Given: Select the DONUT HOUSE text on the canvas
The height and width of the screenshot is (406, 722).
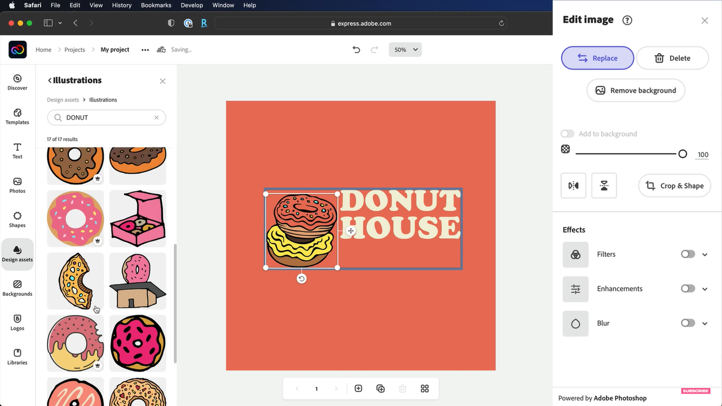Looking at the screenshot, I should 400,215.
